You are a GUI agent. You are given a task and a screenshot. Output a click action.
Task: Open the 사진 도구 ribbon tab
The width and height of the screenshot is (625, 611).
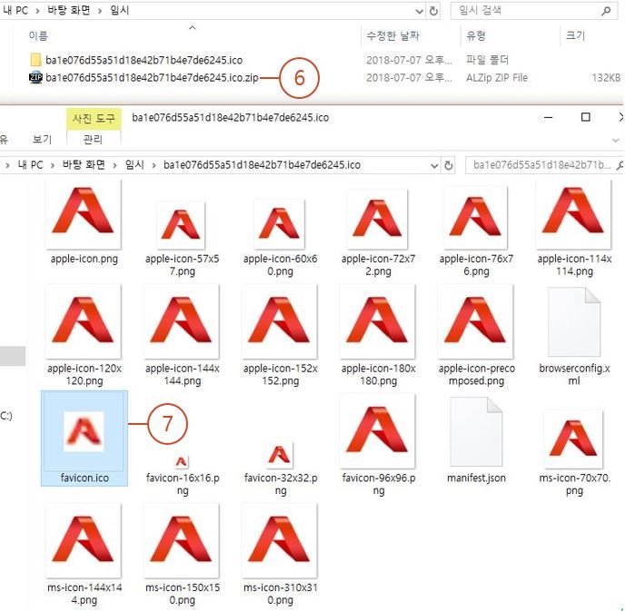click(x=94, y=119)
